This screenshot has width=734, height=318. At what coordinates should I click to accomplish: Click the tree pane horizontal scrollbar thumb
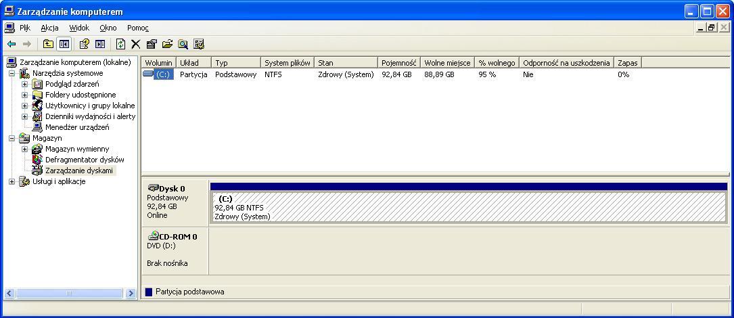tap(69, 294)
